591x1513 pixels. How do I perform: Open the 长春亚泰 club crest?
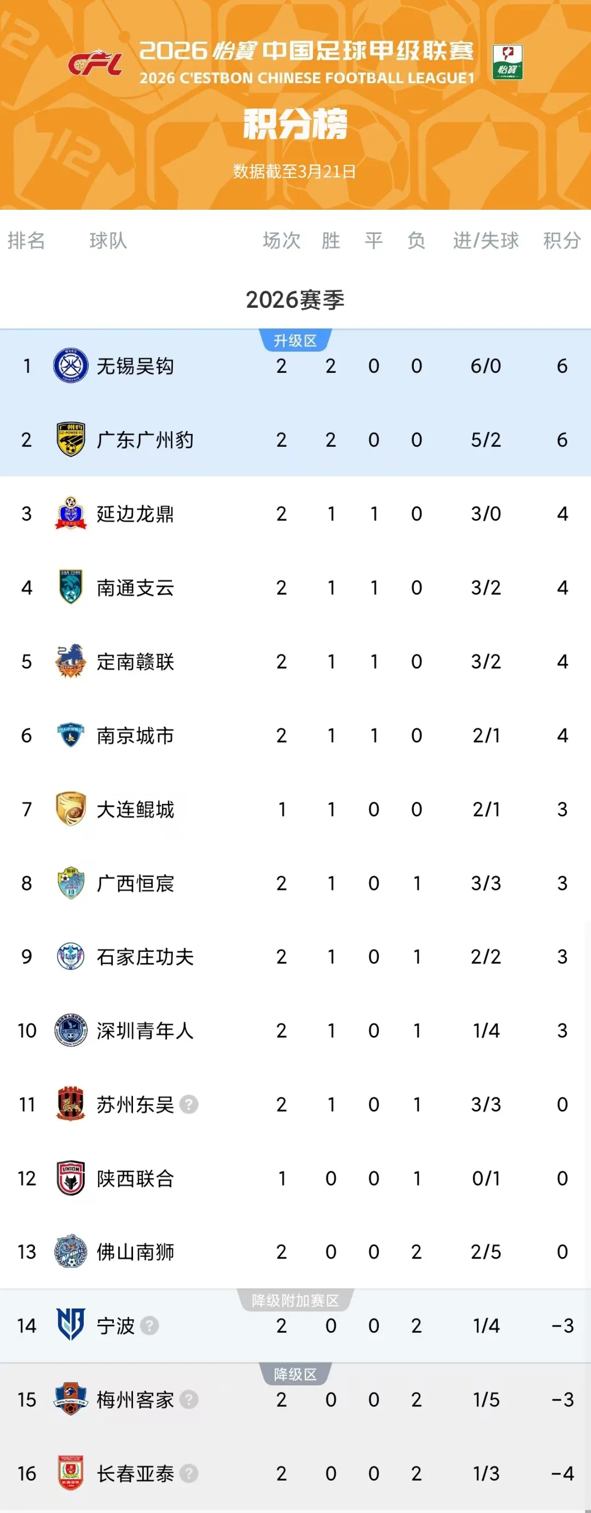point(71,1473)
